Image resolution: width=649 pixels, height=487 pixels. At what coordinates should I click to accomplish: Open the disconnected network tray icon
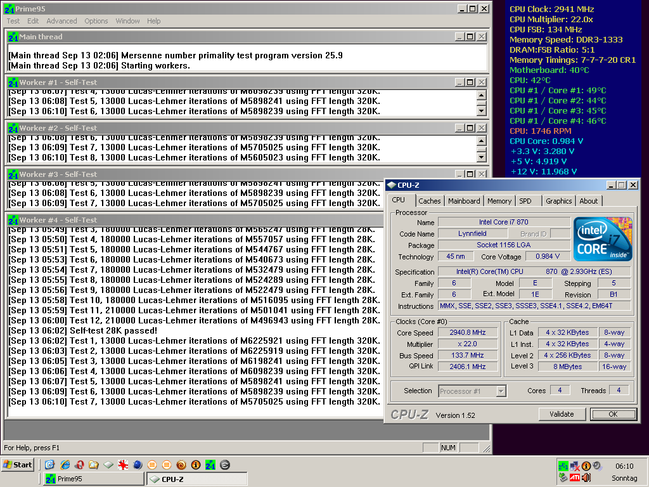click(x=575, y=465)
